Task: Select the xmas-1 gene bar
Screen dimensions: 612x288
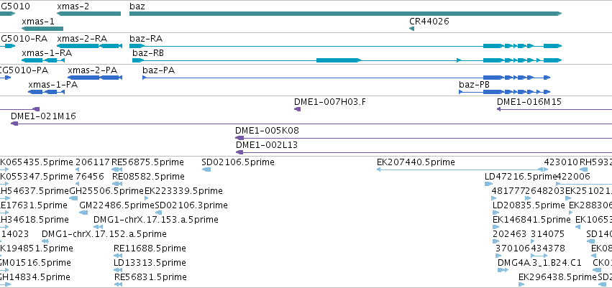Action: pos(47,29)
